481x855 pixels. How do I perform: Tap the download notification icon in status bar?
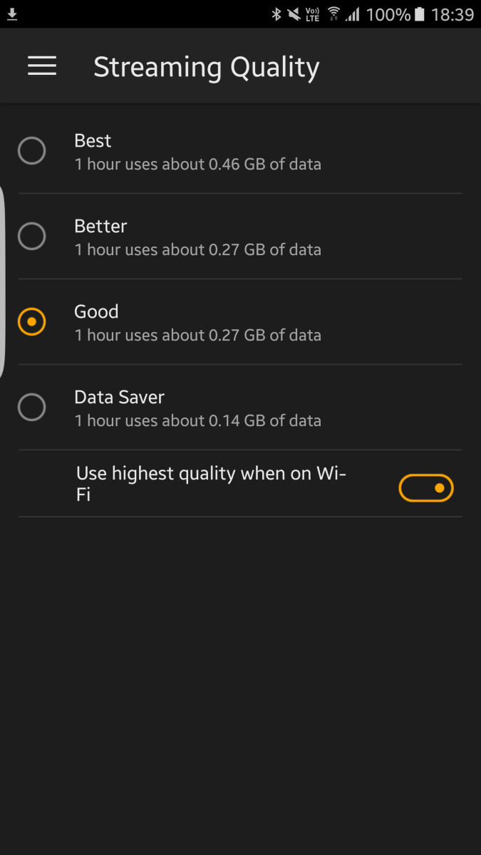13,14
